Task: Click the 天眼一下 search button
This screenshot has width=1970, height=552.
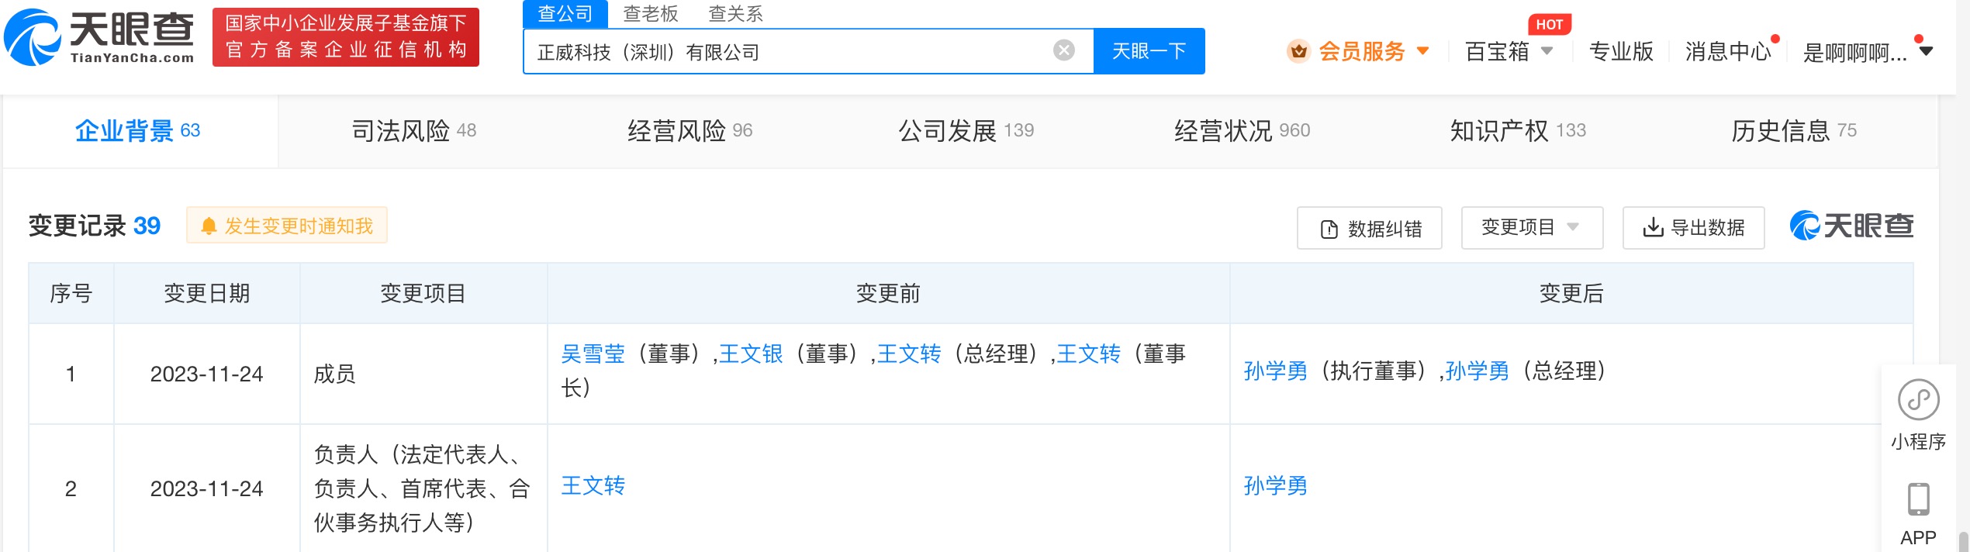Action: pyautogui.click(x=1149, y=51)
